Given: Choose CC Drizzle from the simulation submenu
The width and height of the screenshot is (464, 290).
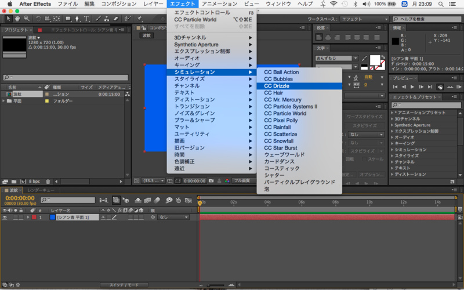Looking at the screenshot, I should pos(299,86).
